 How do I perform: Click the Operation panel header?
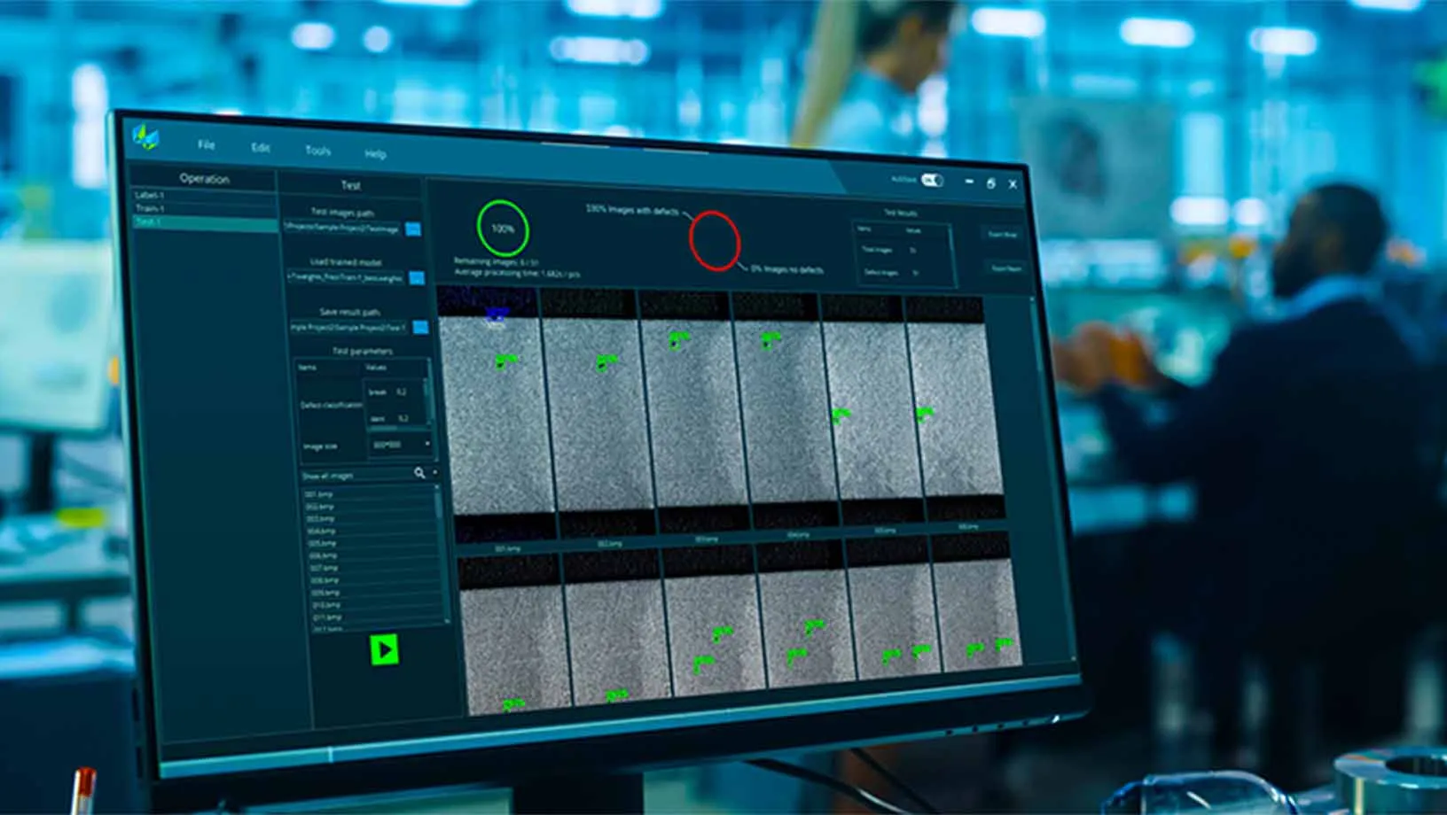pos(204,178)
